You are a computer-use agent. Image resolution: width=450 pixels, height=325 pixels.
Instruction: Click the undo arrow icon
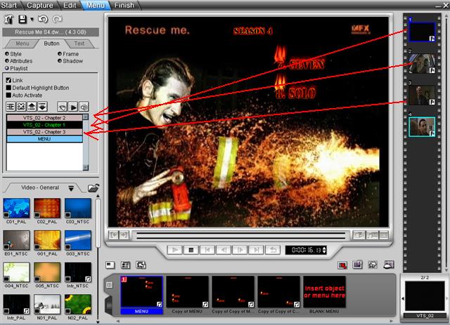pos(43,19)
